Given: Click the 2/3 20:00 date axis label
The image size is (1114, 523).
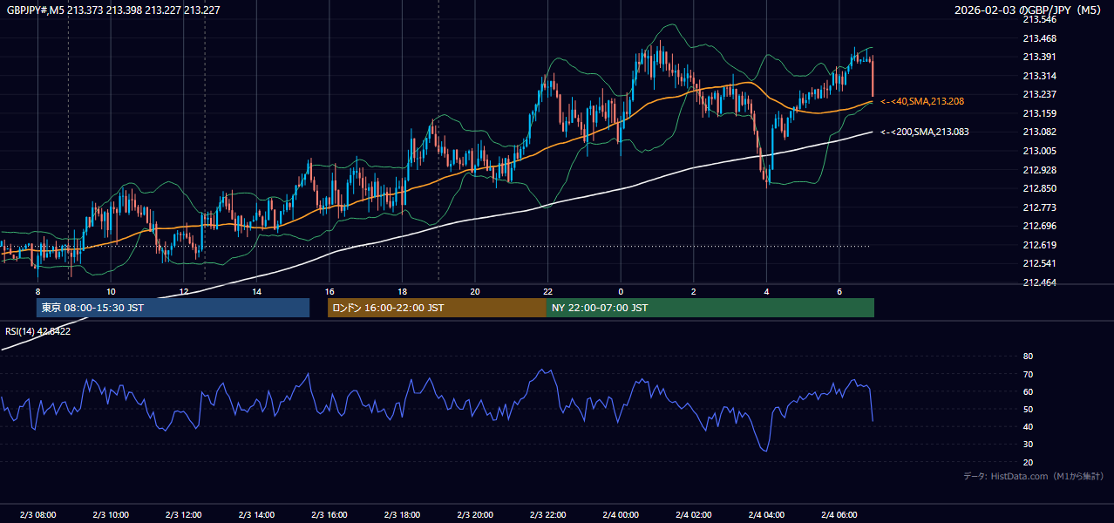Looking at the screenshot, I should point(475,515).
